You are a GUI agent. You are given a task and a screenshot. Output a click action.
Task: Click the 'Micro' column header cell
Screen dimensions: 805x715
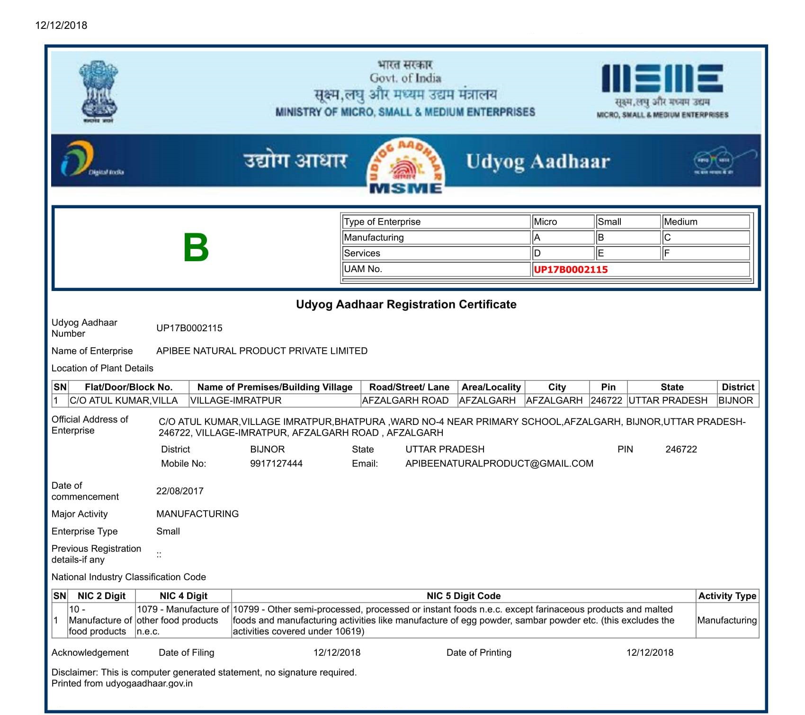click(563, 221)
